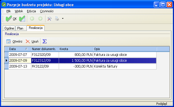Image resolution: width=174 pixels, height=107 pixels.
Task: Click document number F312312/09
Action: (45, 61)
